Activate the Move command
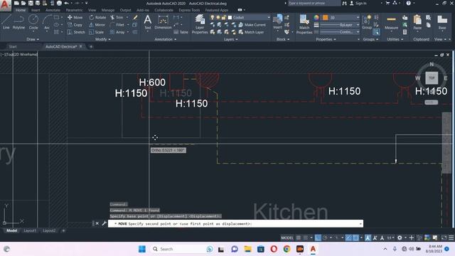Viewport: 455px width, 256px height. [x=75, y=17]
